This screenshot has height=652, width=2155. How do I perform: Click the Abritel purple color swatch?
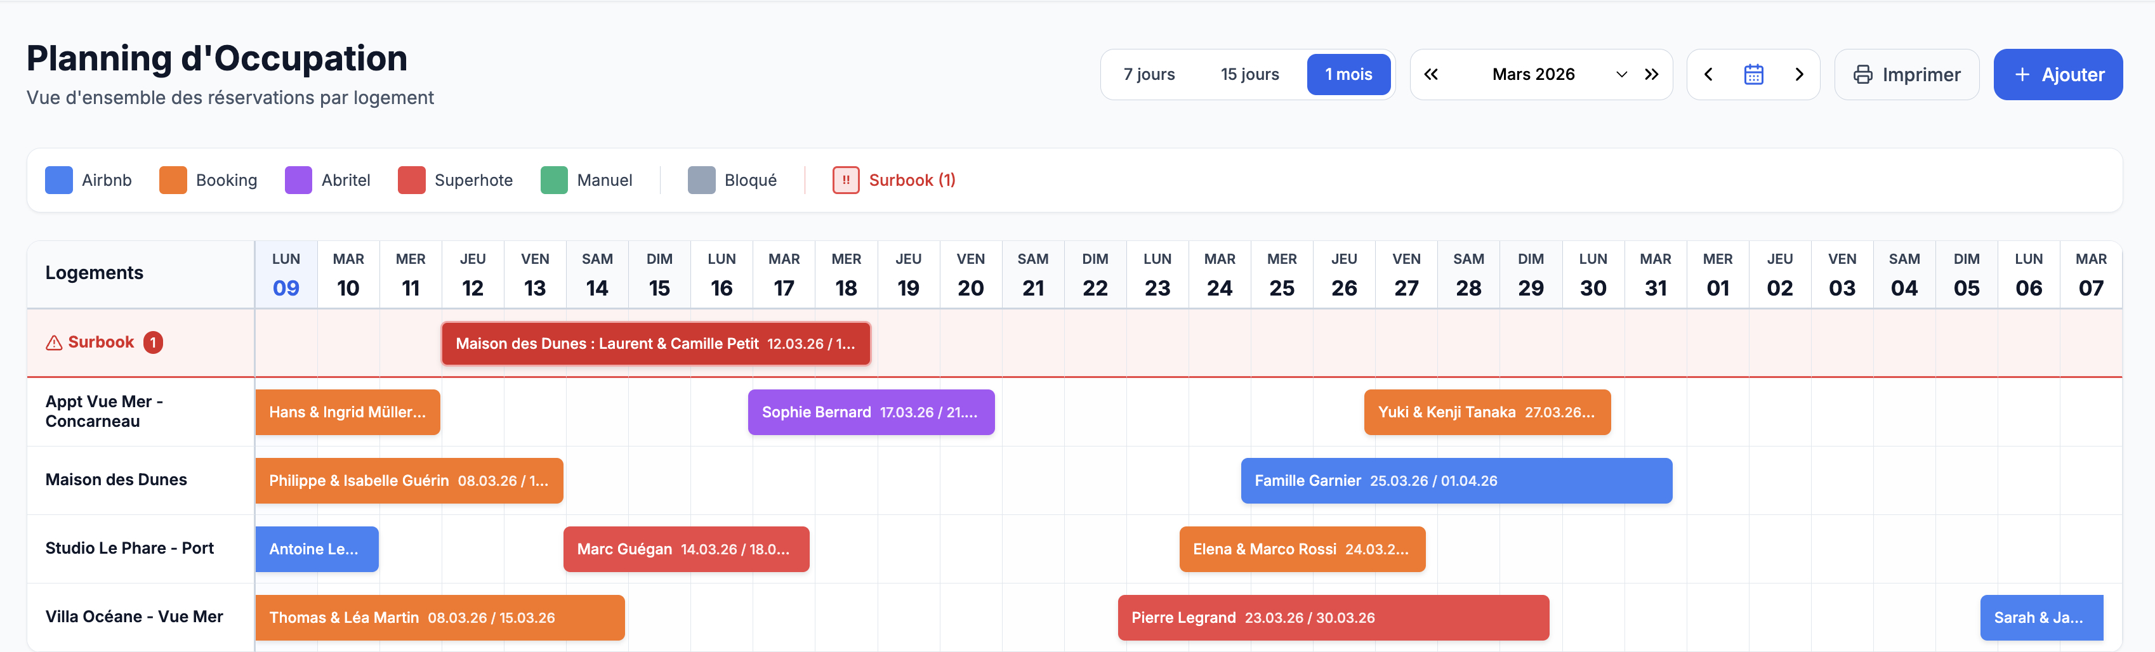(x=298, y=179)
